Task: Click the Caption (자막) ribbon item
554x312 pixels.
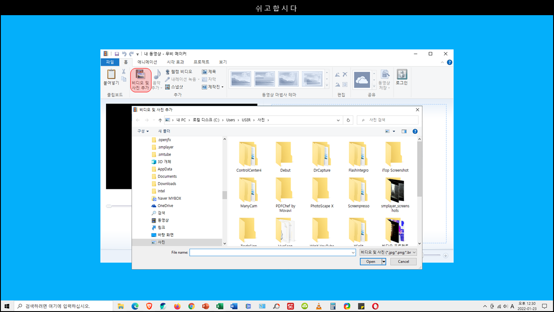Action: pyautogui.click(x=209, y=79)
